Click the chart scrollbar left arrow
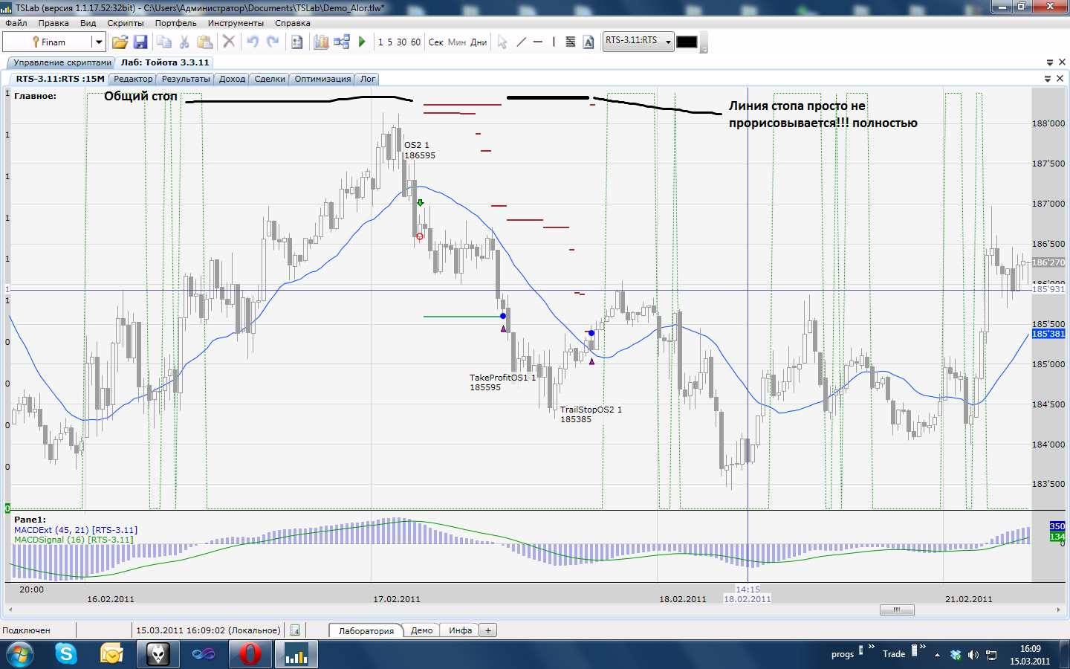Viewport: 1070px width, 669px height. pyautogui.click(x=10, y=610)
